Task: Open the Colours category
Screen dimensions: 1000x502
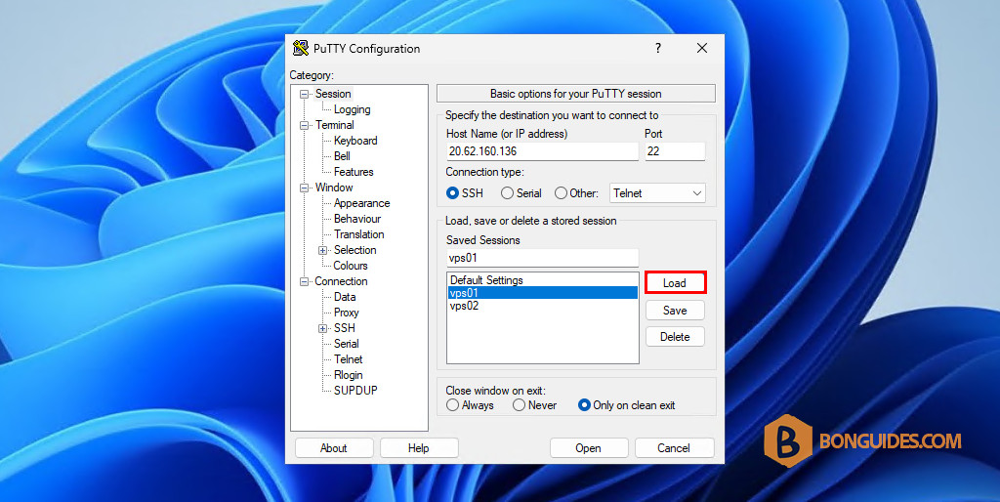Action: click(351, 266)
